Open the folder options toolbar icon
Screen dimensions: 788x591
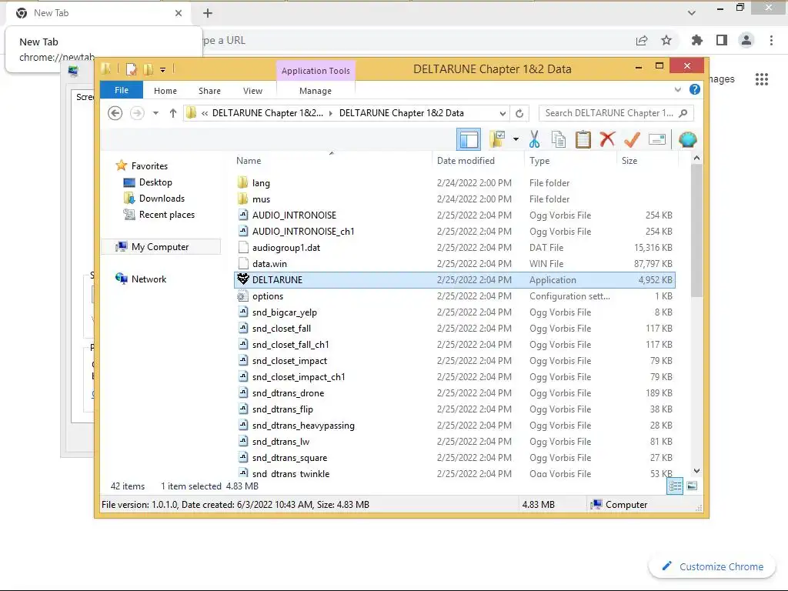tap(498, 139)
